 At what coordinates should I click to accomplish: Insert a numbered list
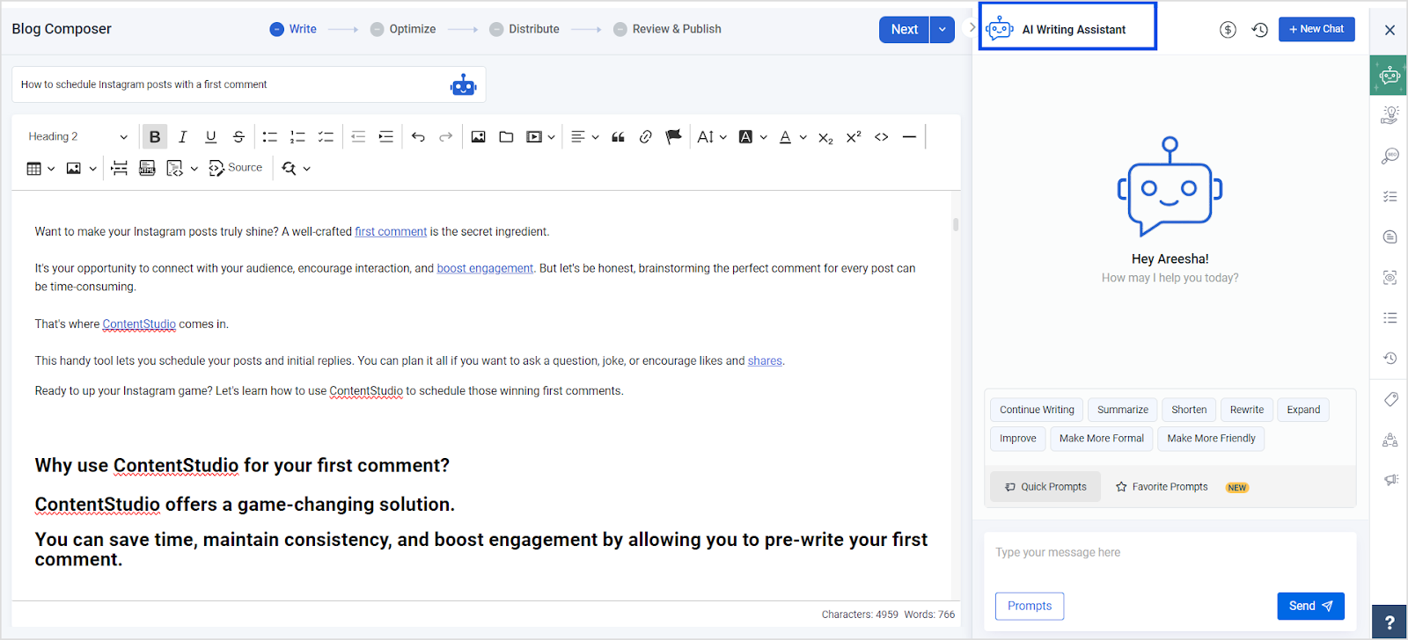point(298,136)
